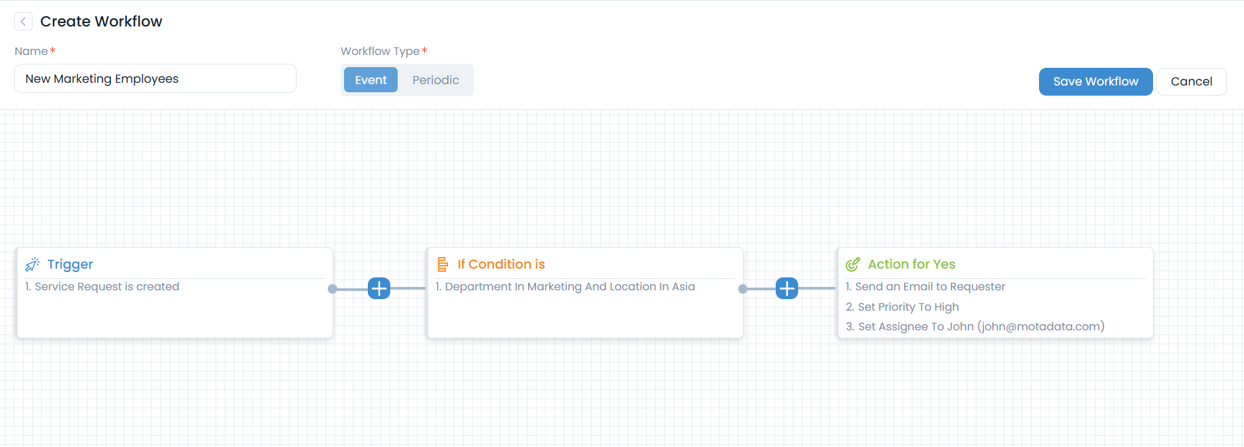The height and width of the screenshot is (447, 1244).
Task: Click the Name input field
Action: coord(155,79)
